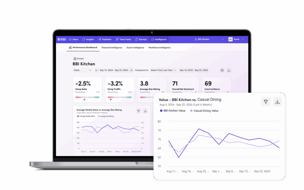The width and height of the screenshot is (304, 190).
Task: Click the Sep 22, 2024 axis label on Value chart
Action: [x=262, y=171]
